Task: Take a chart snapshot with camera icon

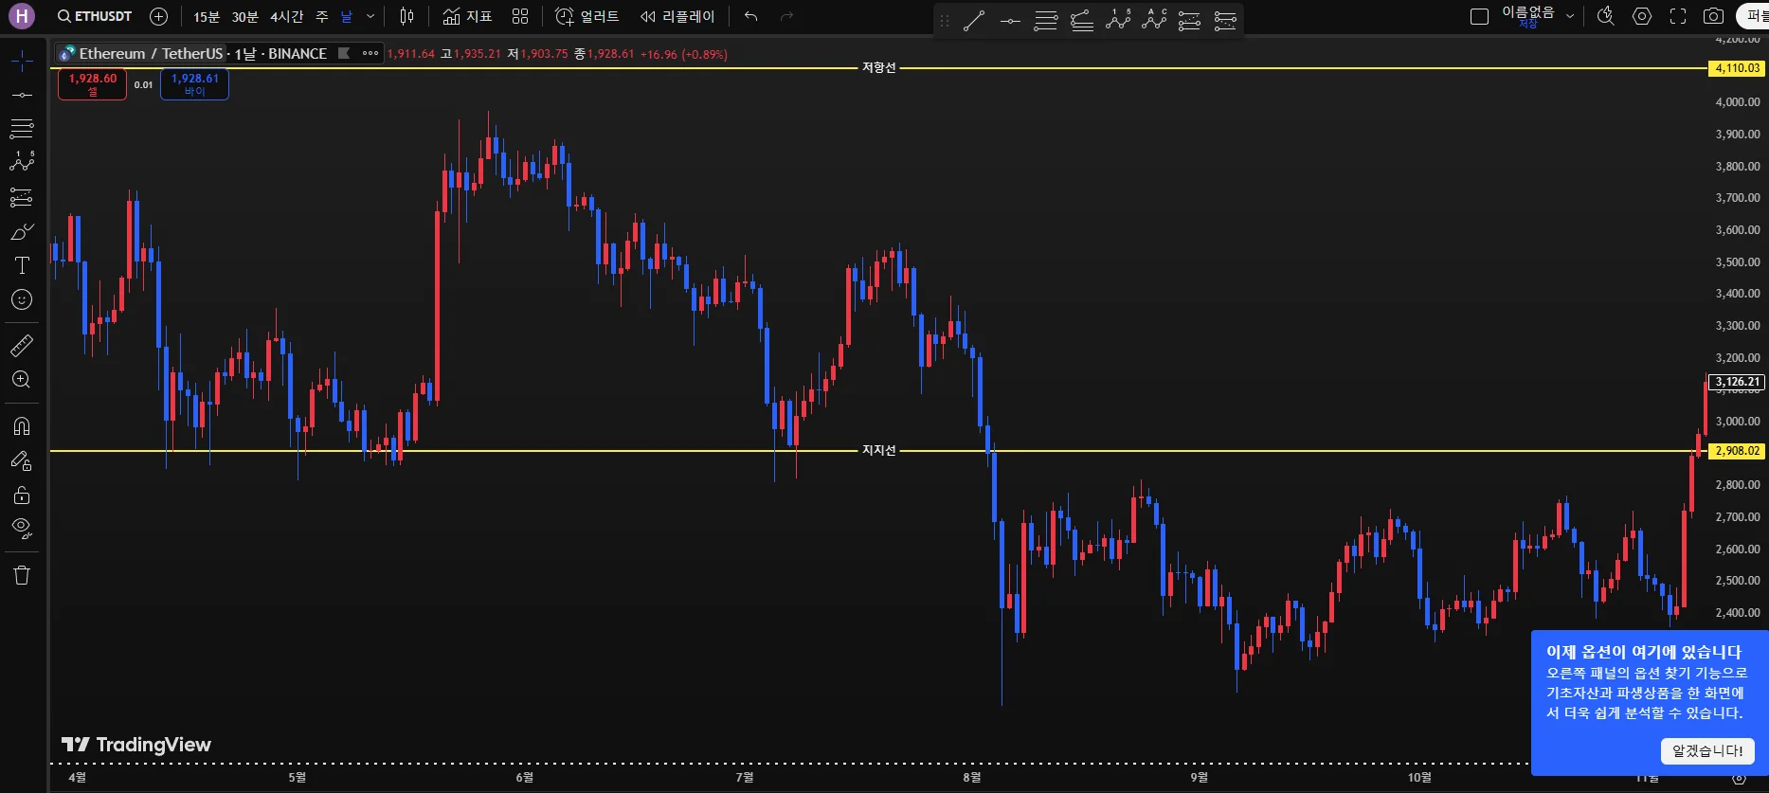Action: point(1713,16)
